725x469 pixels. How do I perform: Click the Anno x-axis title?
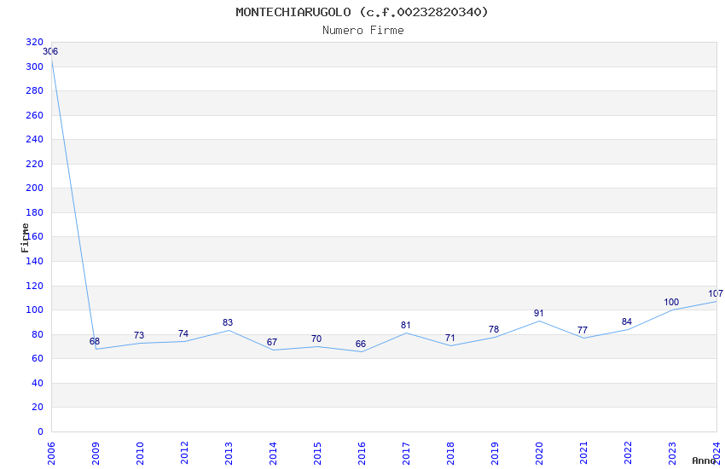pos(704,460)
